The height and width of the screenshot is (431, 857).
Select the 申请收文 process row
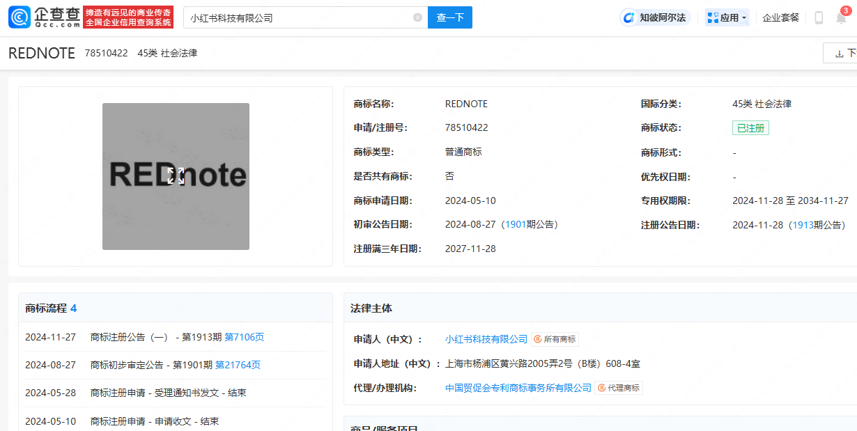176,421
